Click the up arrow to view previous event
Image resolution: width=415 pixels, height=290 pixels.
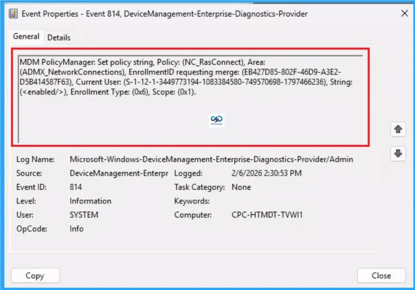tap(398, 129)
